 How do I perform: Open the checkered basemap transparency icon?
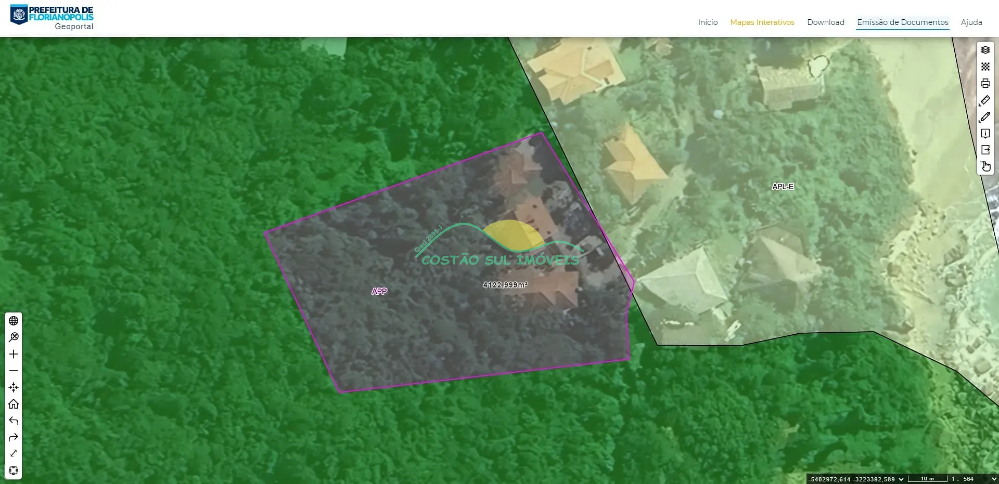pos(985,67)
